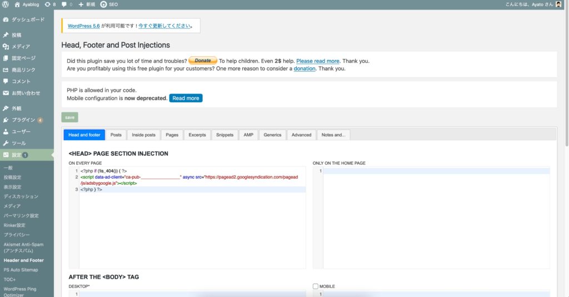This screenshot has height=297, width=569.
Task: Open Appearance (外観) brush icon
Action: (6, 108)
